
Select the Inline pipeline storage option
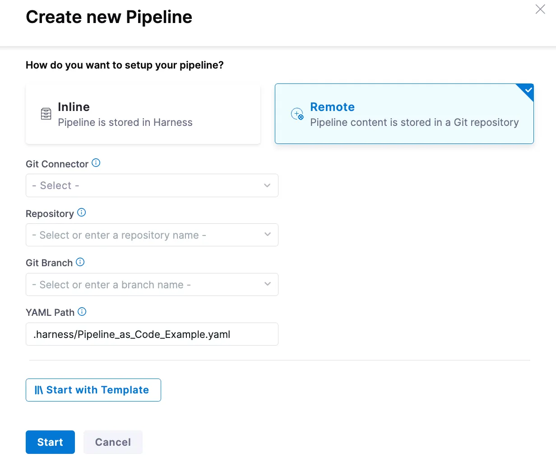[x=143, y=114]
